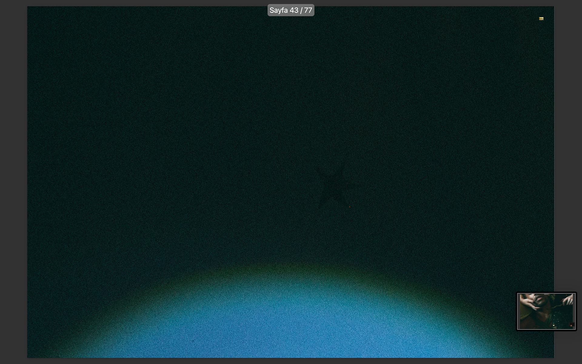Click the tiny orange dot below the star
The width and height of the screenshot is (582, 364).
click(350, 207)
